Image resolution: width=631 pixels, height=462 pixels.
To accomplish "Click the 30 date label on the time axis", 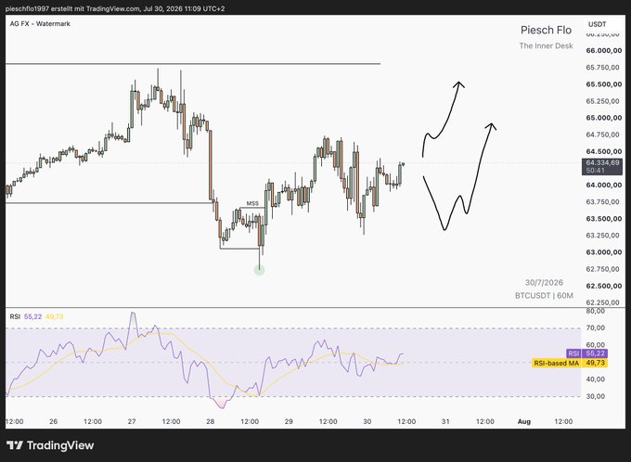I will click(x=367, y=421).
